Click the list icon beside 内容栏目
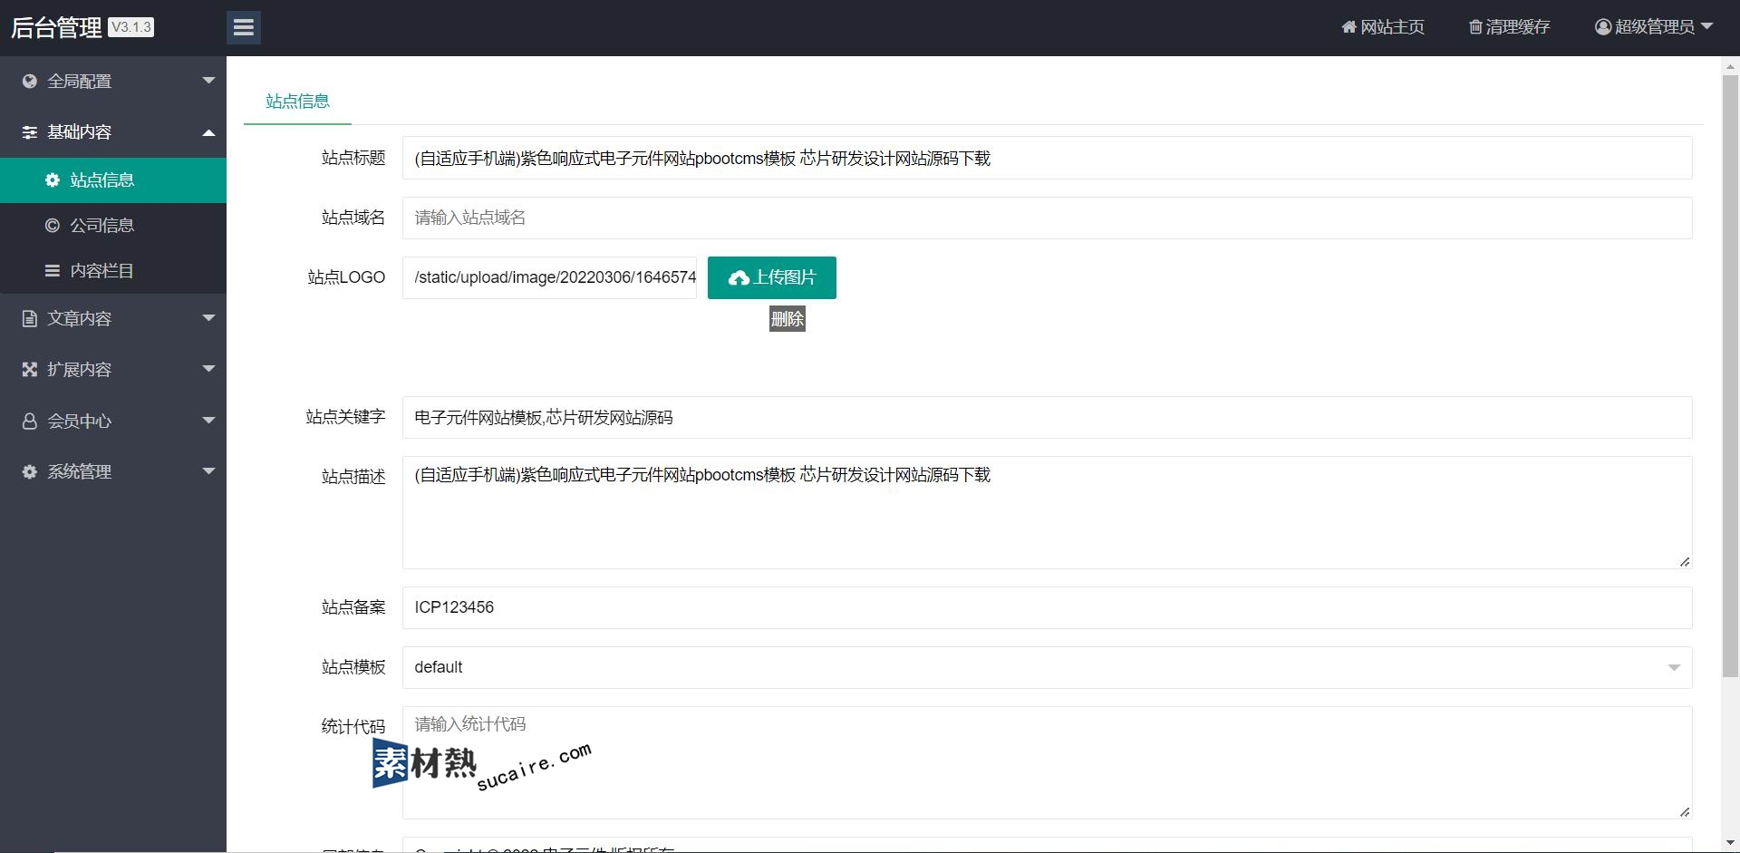1740x853 pixels. tap(53, 271)
